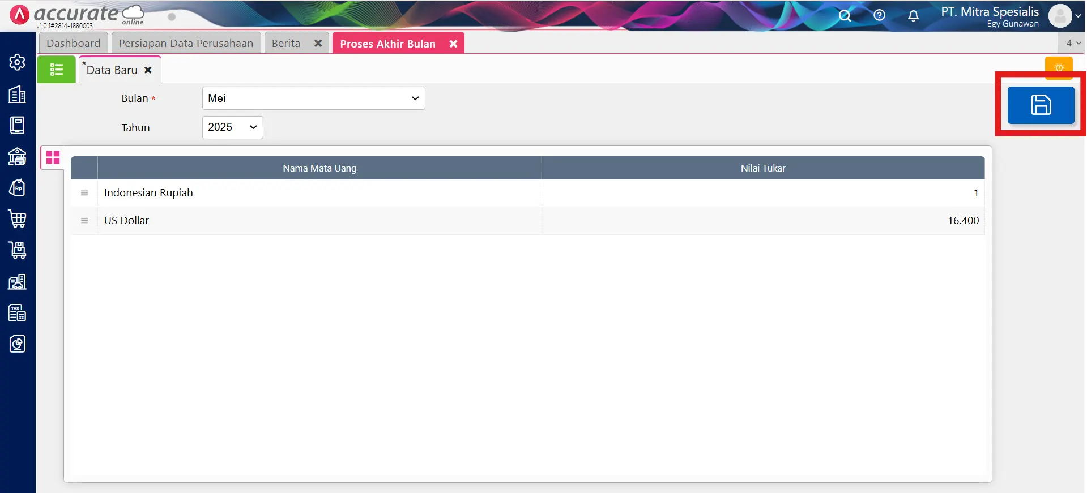Viewport: 1087px width, 493px height.
Task: Open the cash and bank module icon
Action: 17,156
